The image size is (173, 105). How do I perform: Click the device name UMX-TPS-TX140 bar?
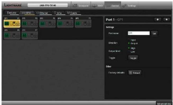(48, 5)
